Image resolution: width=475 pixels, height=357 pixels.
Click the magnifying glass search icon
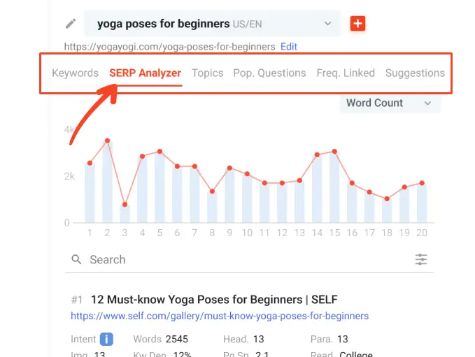point(76,259)
